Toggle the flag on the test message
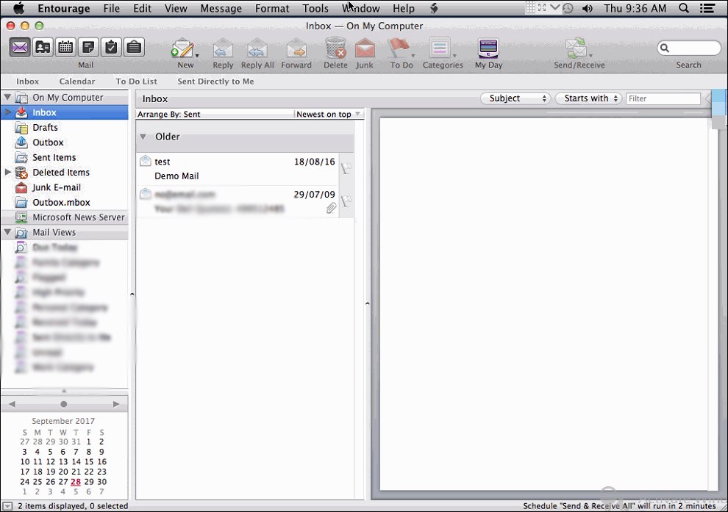 coord(346,168)
